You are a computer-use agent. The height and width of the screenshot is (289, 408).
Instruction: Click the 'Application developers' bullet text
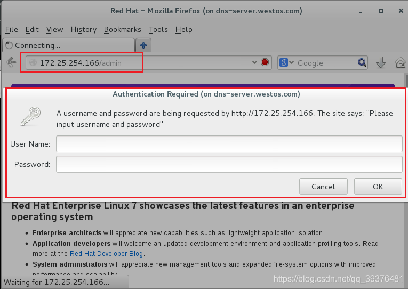71,244
